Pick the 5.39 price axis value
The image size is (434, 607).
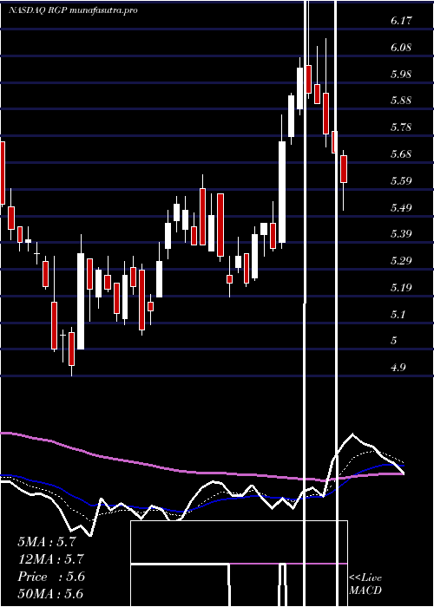click(x=400, y=234)
